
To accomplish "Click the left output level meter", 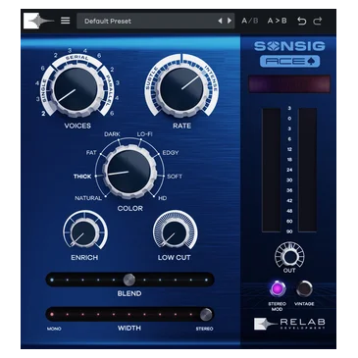I will pos(272,170).
